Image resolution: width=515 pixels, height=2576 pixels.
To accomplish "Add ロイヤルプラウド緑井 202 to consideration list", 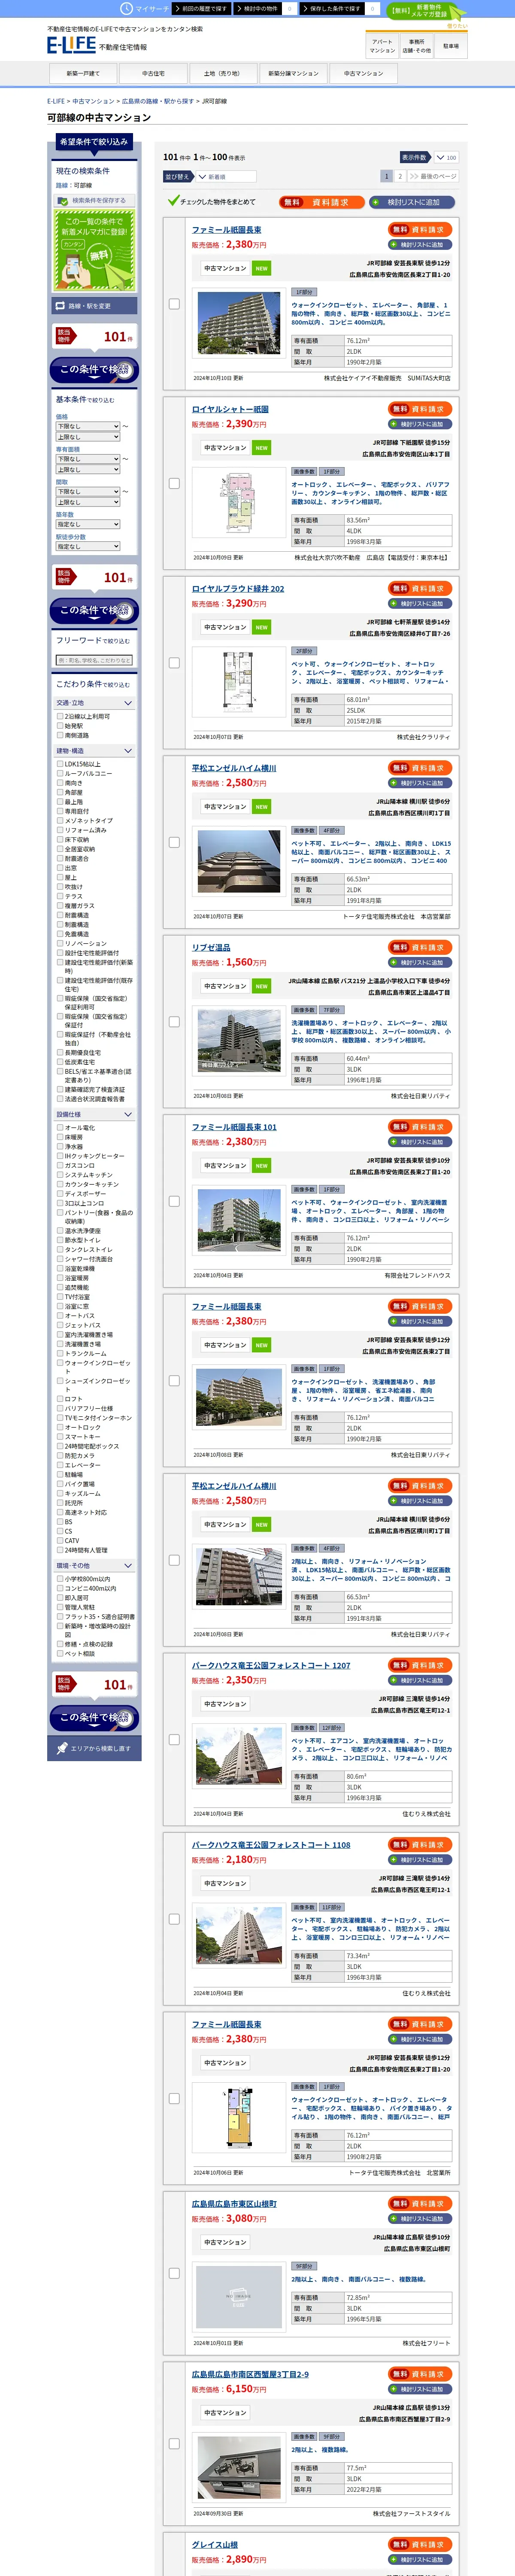I will click(x=421, y=603).
